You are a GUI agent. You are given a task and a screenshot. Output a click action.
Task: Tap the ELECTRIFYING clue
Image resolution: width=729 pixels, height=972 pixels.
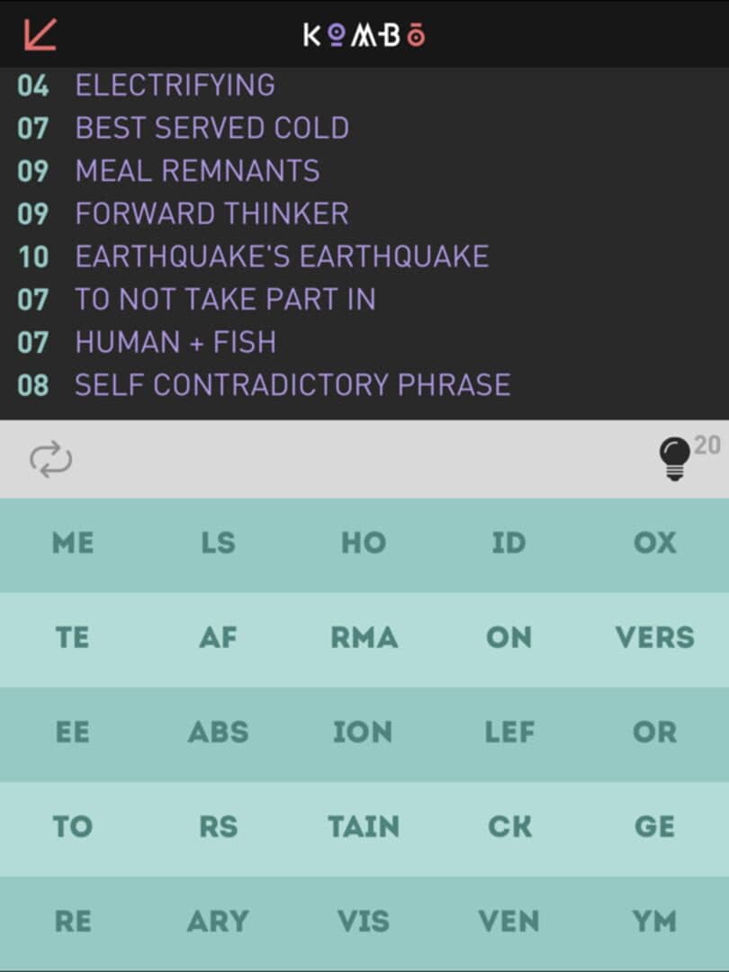click(x=175, y=85)
